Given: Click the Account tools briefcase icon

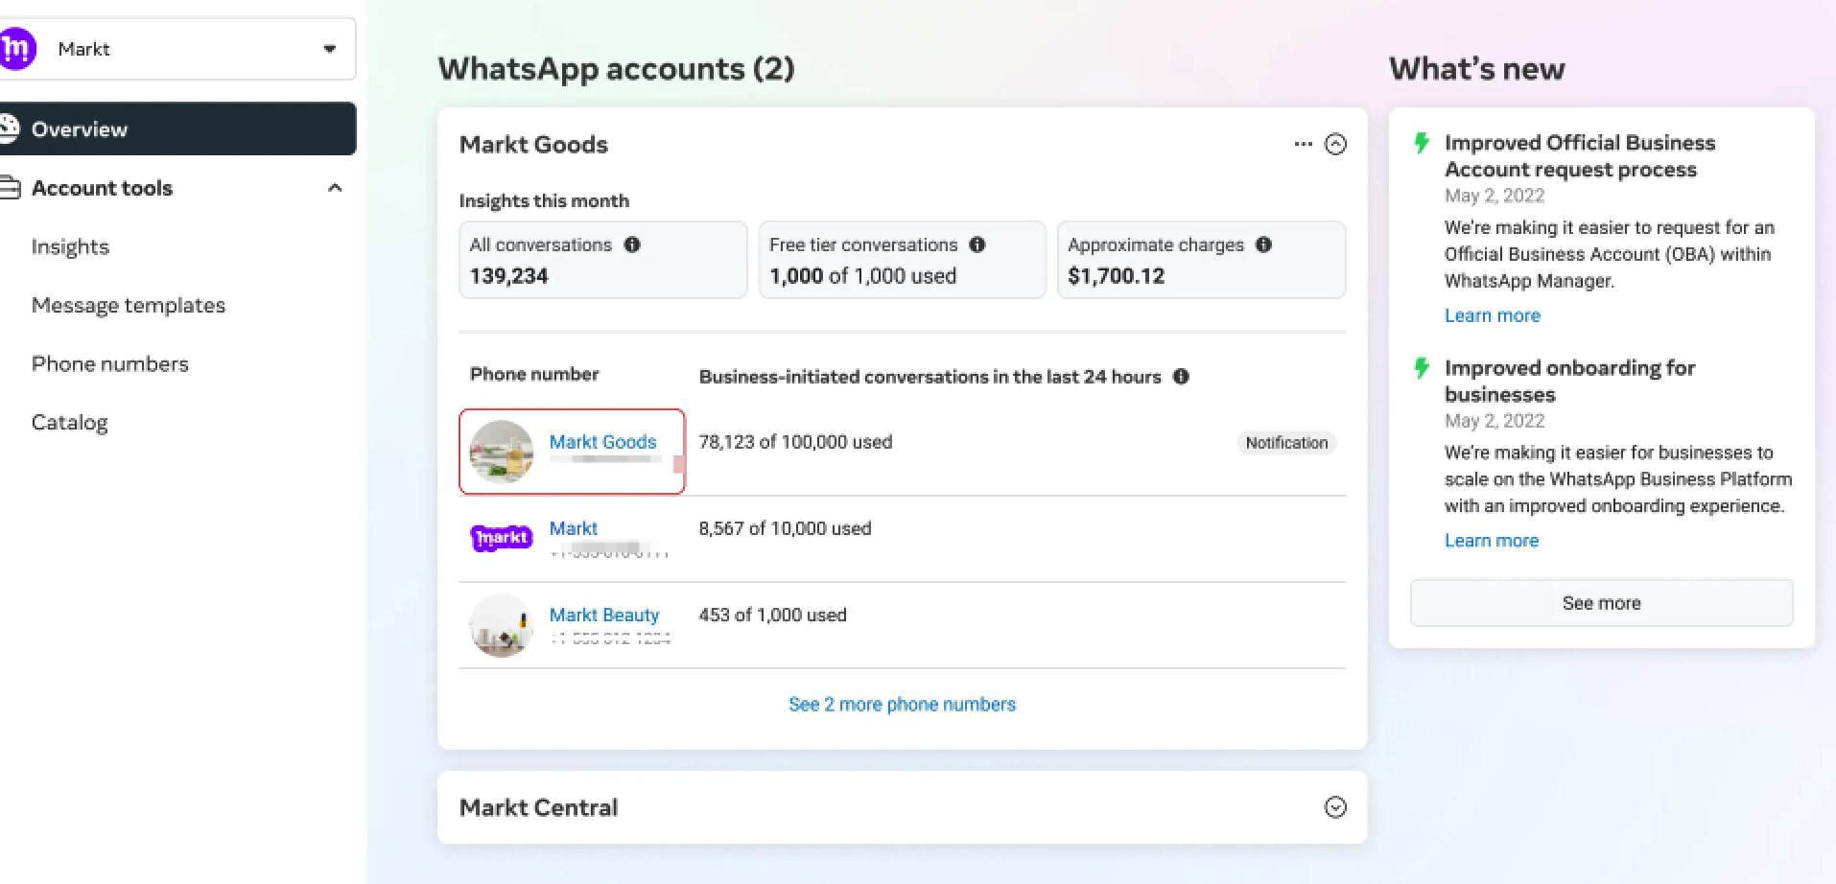Looking at the screenshot, I should pyautogui.click(x=10, y=188).
